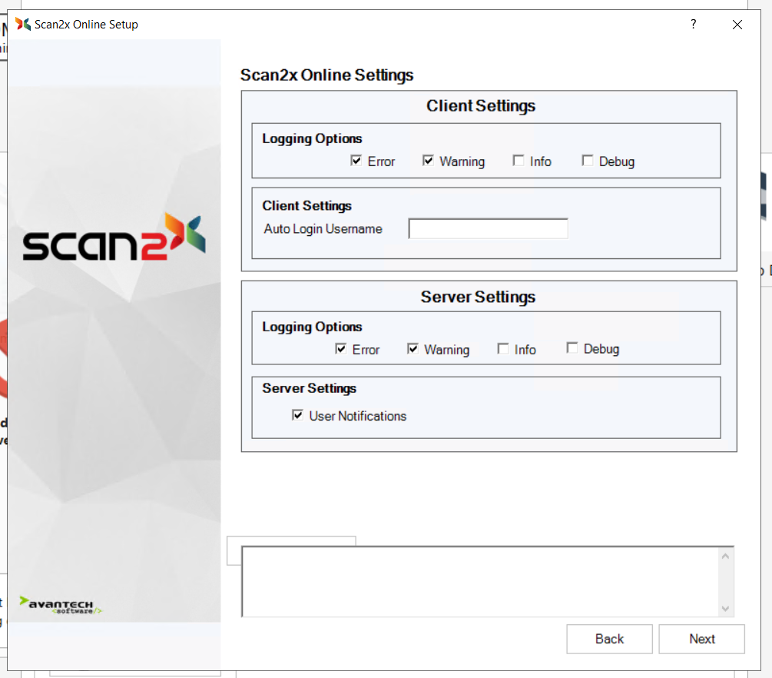The width and height of the screenshot is (772, 678).
Task: Enable Info under Client Logging Options
Action: (x=519, y=161)
